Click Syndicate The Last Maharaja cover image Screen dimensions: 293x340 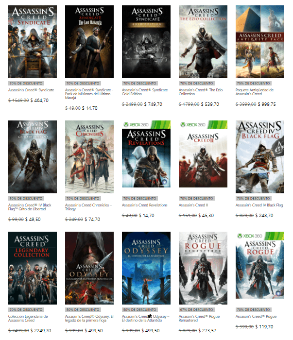[x=89, y=42]
